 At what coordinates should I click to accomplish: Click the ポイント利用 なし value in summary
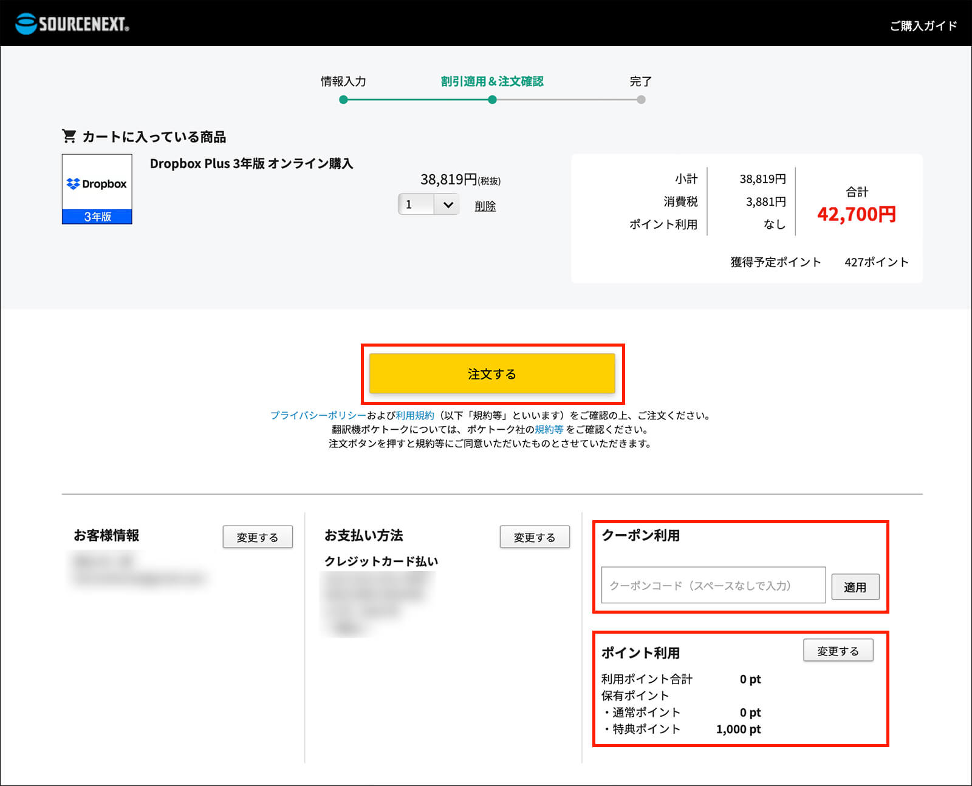(x=775, y=225)
